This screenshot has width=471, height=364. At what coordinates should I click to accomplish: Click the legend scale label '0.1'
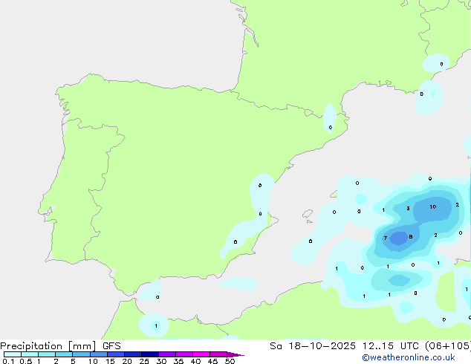coord(8,361)
